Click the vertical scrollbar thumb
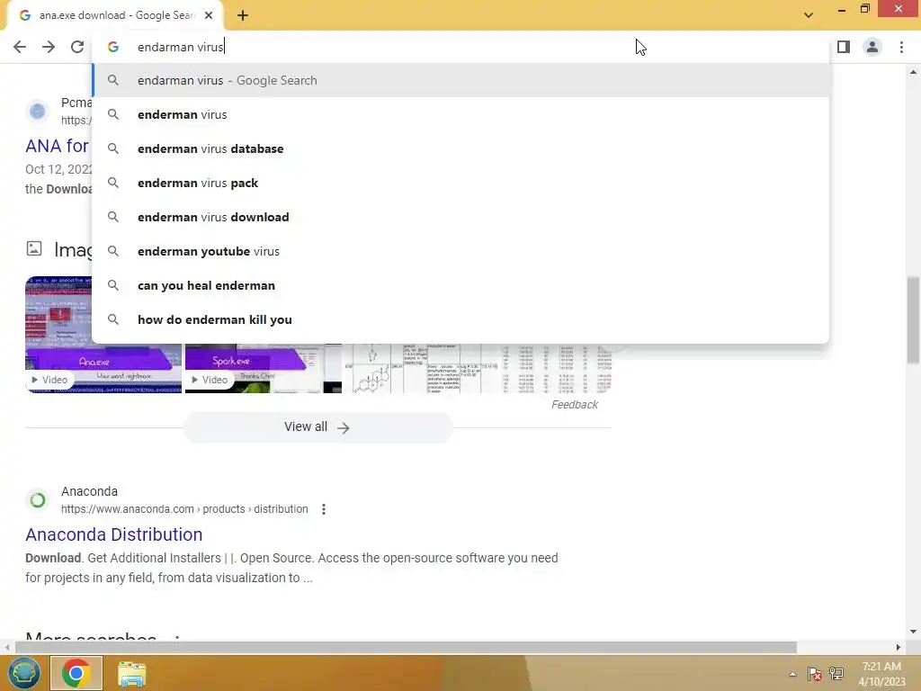Viewport: 921px width, 691px height. click(913, 320)
